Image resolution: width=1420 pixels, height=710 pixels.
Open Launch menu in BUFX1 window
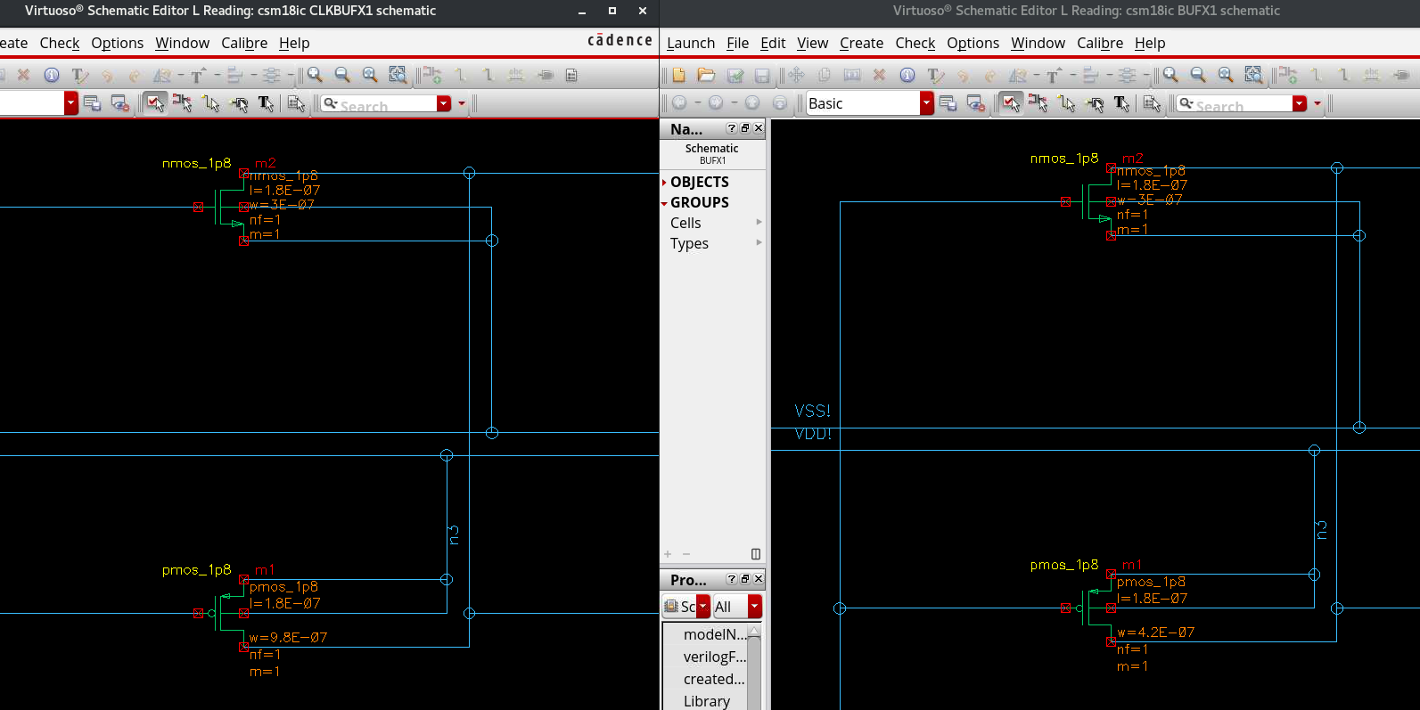(691, 43)
